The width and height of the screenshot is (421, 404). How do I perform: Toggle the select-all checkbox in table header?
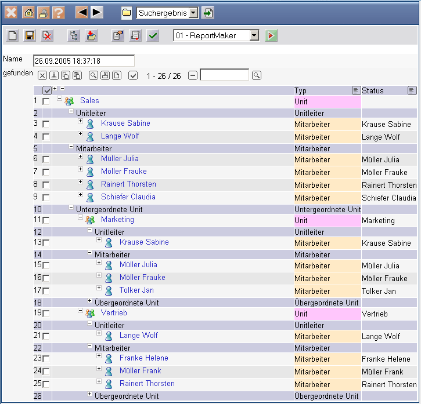click(x=46, y=90)
